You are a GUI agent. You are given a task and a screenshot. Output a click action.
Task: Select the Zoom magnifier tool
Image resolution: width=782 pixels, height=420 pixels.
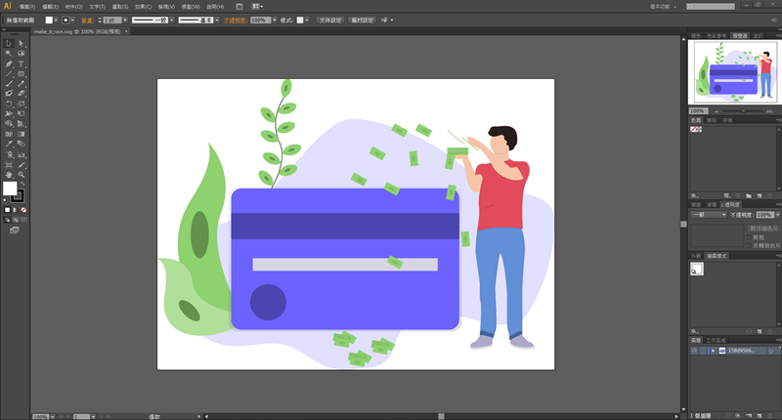pyautogui.click(x=21, y=175)
